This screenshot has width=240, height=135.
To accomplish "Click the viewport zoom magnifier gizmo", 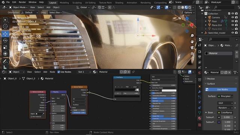I will pyautogui.click(x=192, y=36).
